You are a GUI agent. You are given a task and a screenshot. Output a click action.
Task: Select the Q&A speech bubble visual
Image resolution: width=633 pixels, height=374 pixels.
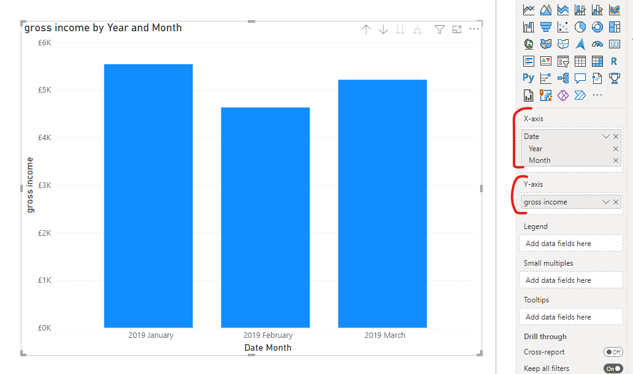(580, 78)
